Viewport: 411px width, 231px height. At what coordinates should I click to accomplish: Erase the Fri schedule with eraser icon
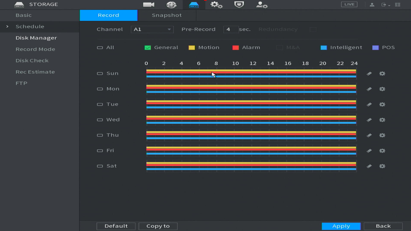[x=369, y=151]
